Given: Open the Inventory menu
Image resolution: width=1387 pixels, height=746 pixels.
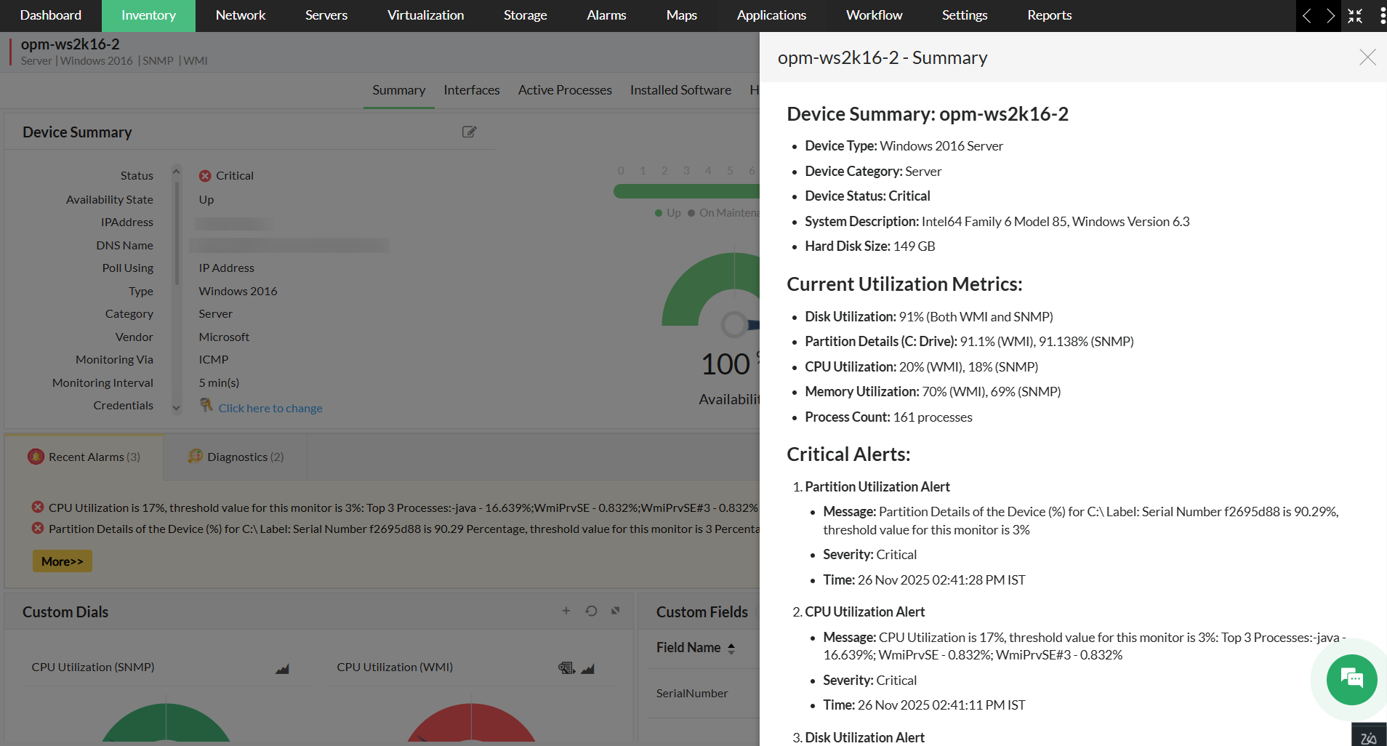Looking at the screenshot, I should click(x=148, y=15).
